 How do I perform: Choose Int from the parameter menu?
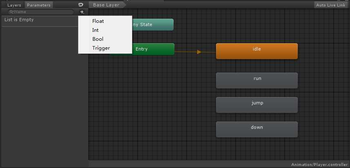pyautogui.click(x=105, y=30)
